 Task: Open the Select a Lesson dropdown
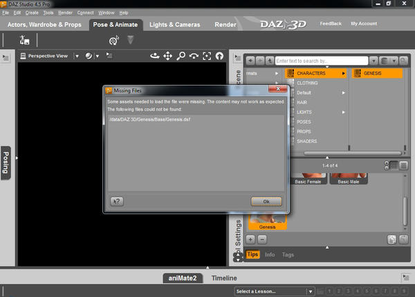pos(311,291)
